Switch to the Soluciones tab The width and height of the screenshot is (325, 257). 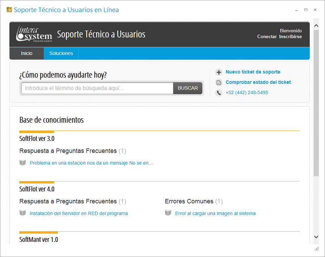click(61, 54)
